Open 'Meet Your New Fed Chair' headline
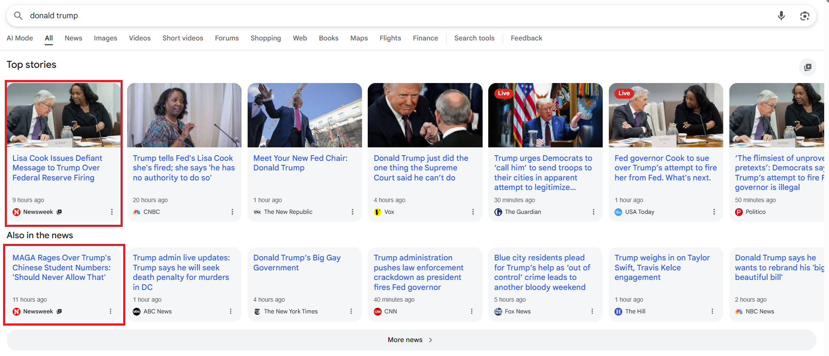The image size is (829, 356). 300,163
